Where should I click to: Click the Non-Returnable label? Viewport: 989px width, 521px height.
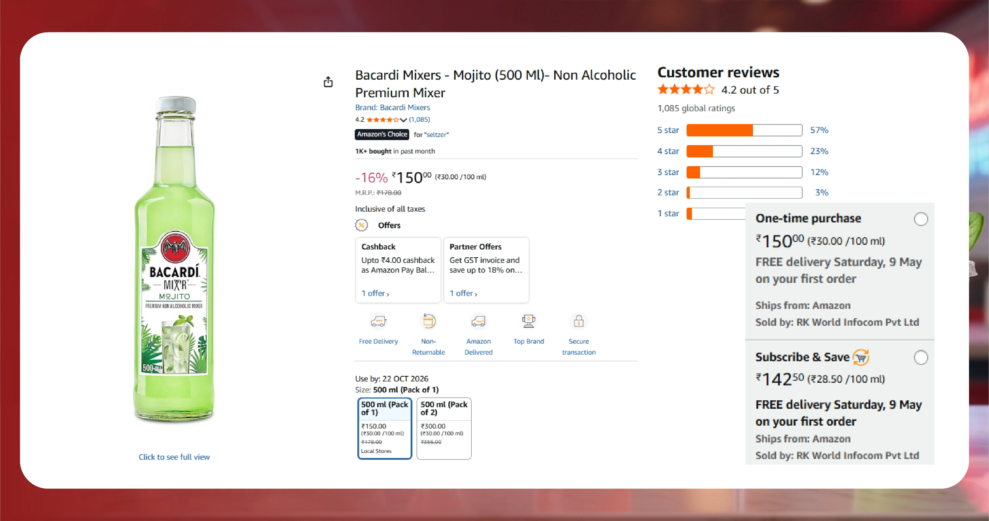click(x=428, y=346)
